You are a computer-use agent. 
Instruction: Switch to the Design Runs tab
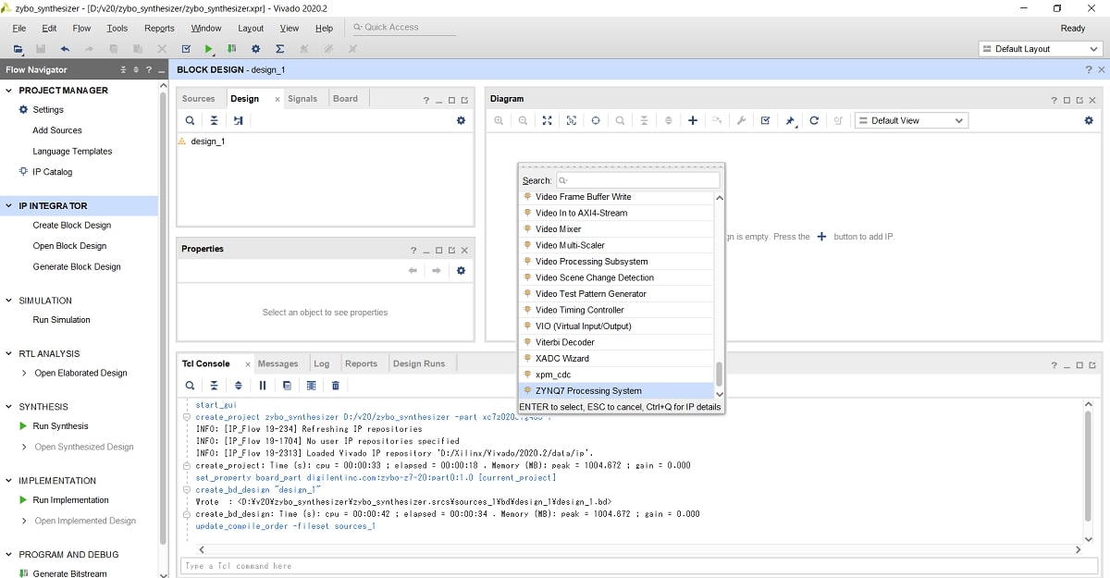pyautogui.click(x=419, y=363)
